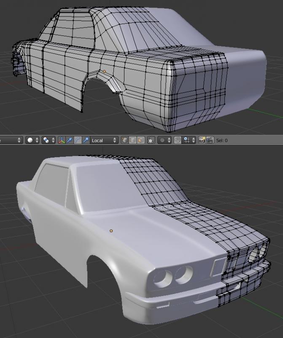Click the OpenGL render animation clapperboard

point(210,140)
